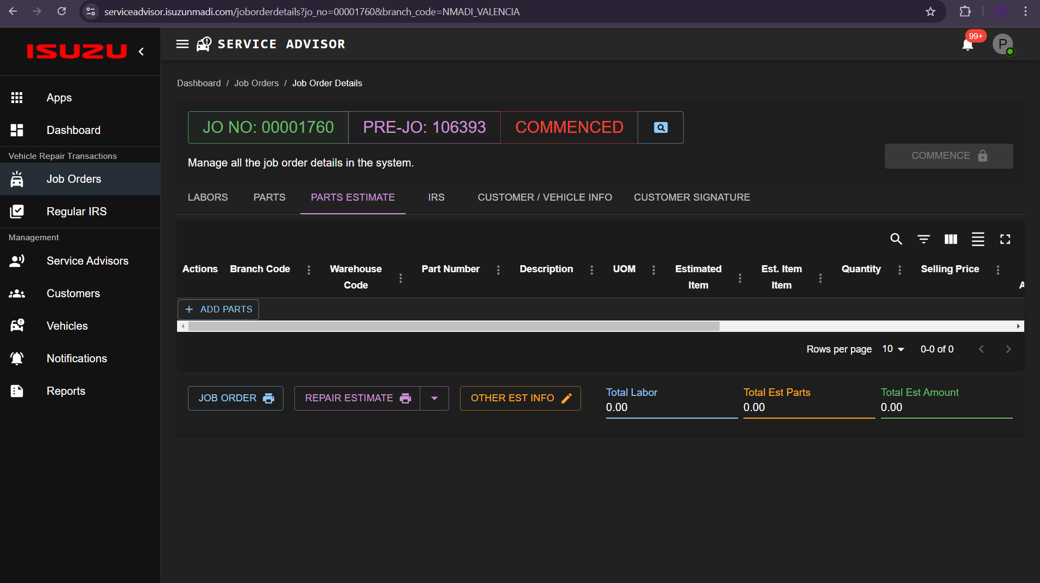
Task: Collapse sidebar using chevron beside Isuzu logo
Action: tap(141, 52)
